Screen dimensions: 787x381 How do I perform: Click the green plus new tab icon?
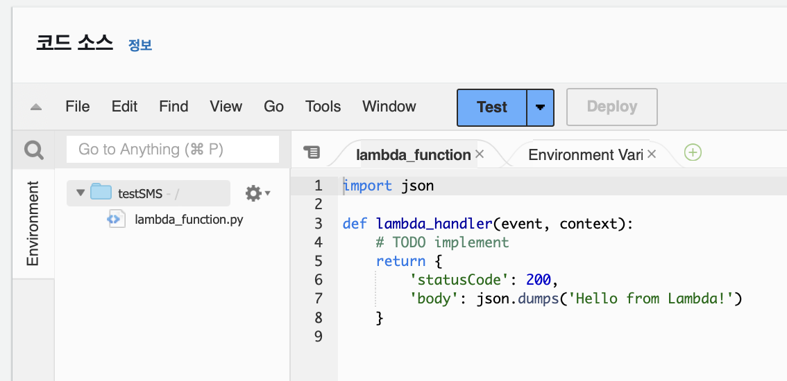tap(693, 153)
